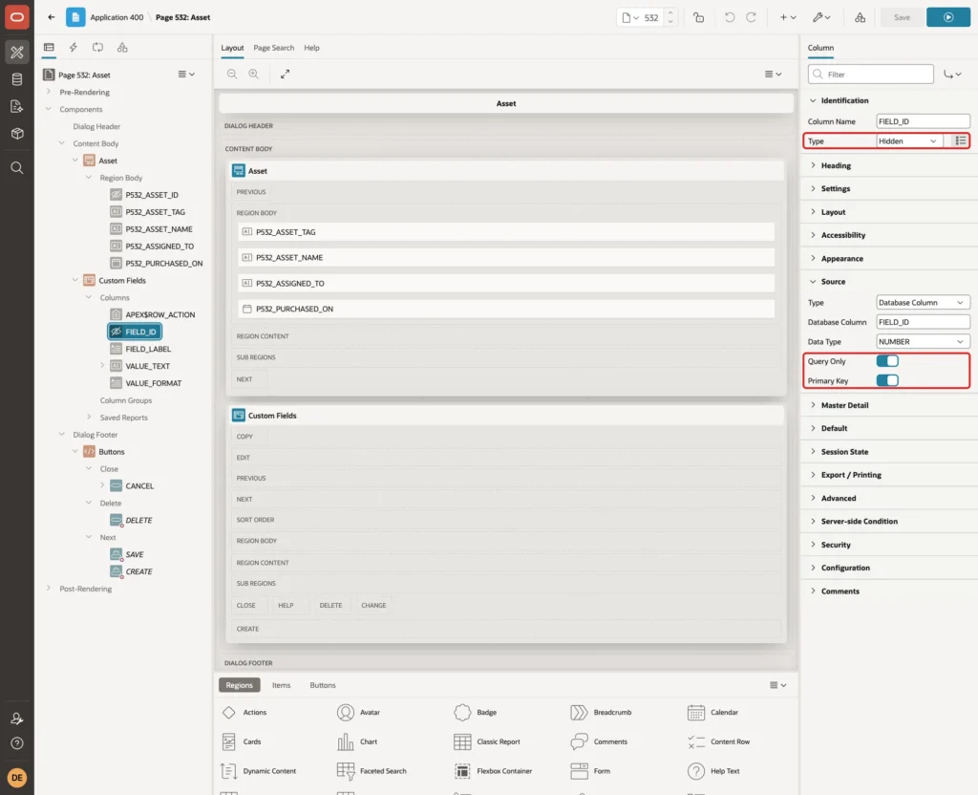Image resolution: width=978 pixels, height=795 pixels.
Task: Expand the VALUE_TEXT column node
Action: click(102, 366)
